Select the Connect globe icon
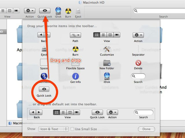Viewport: 185px width, 138px height. 44,76
